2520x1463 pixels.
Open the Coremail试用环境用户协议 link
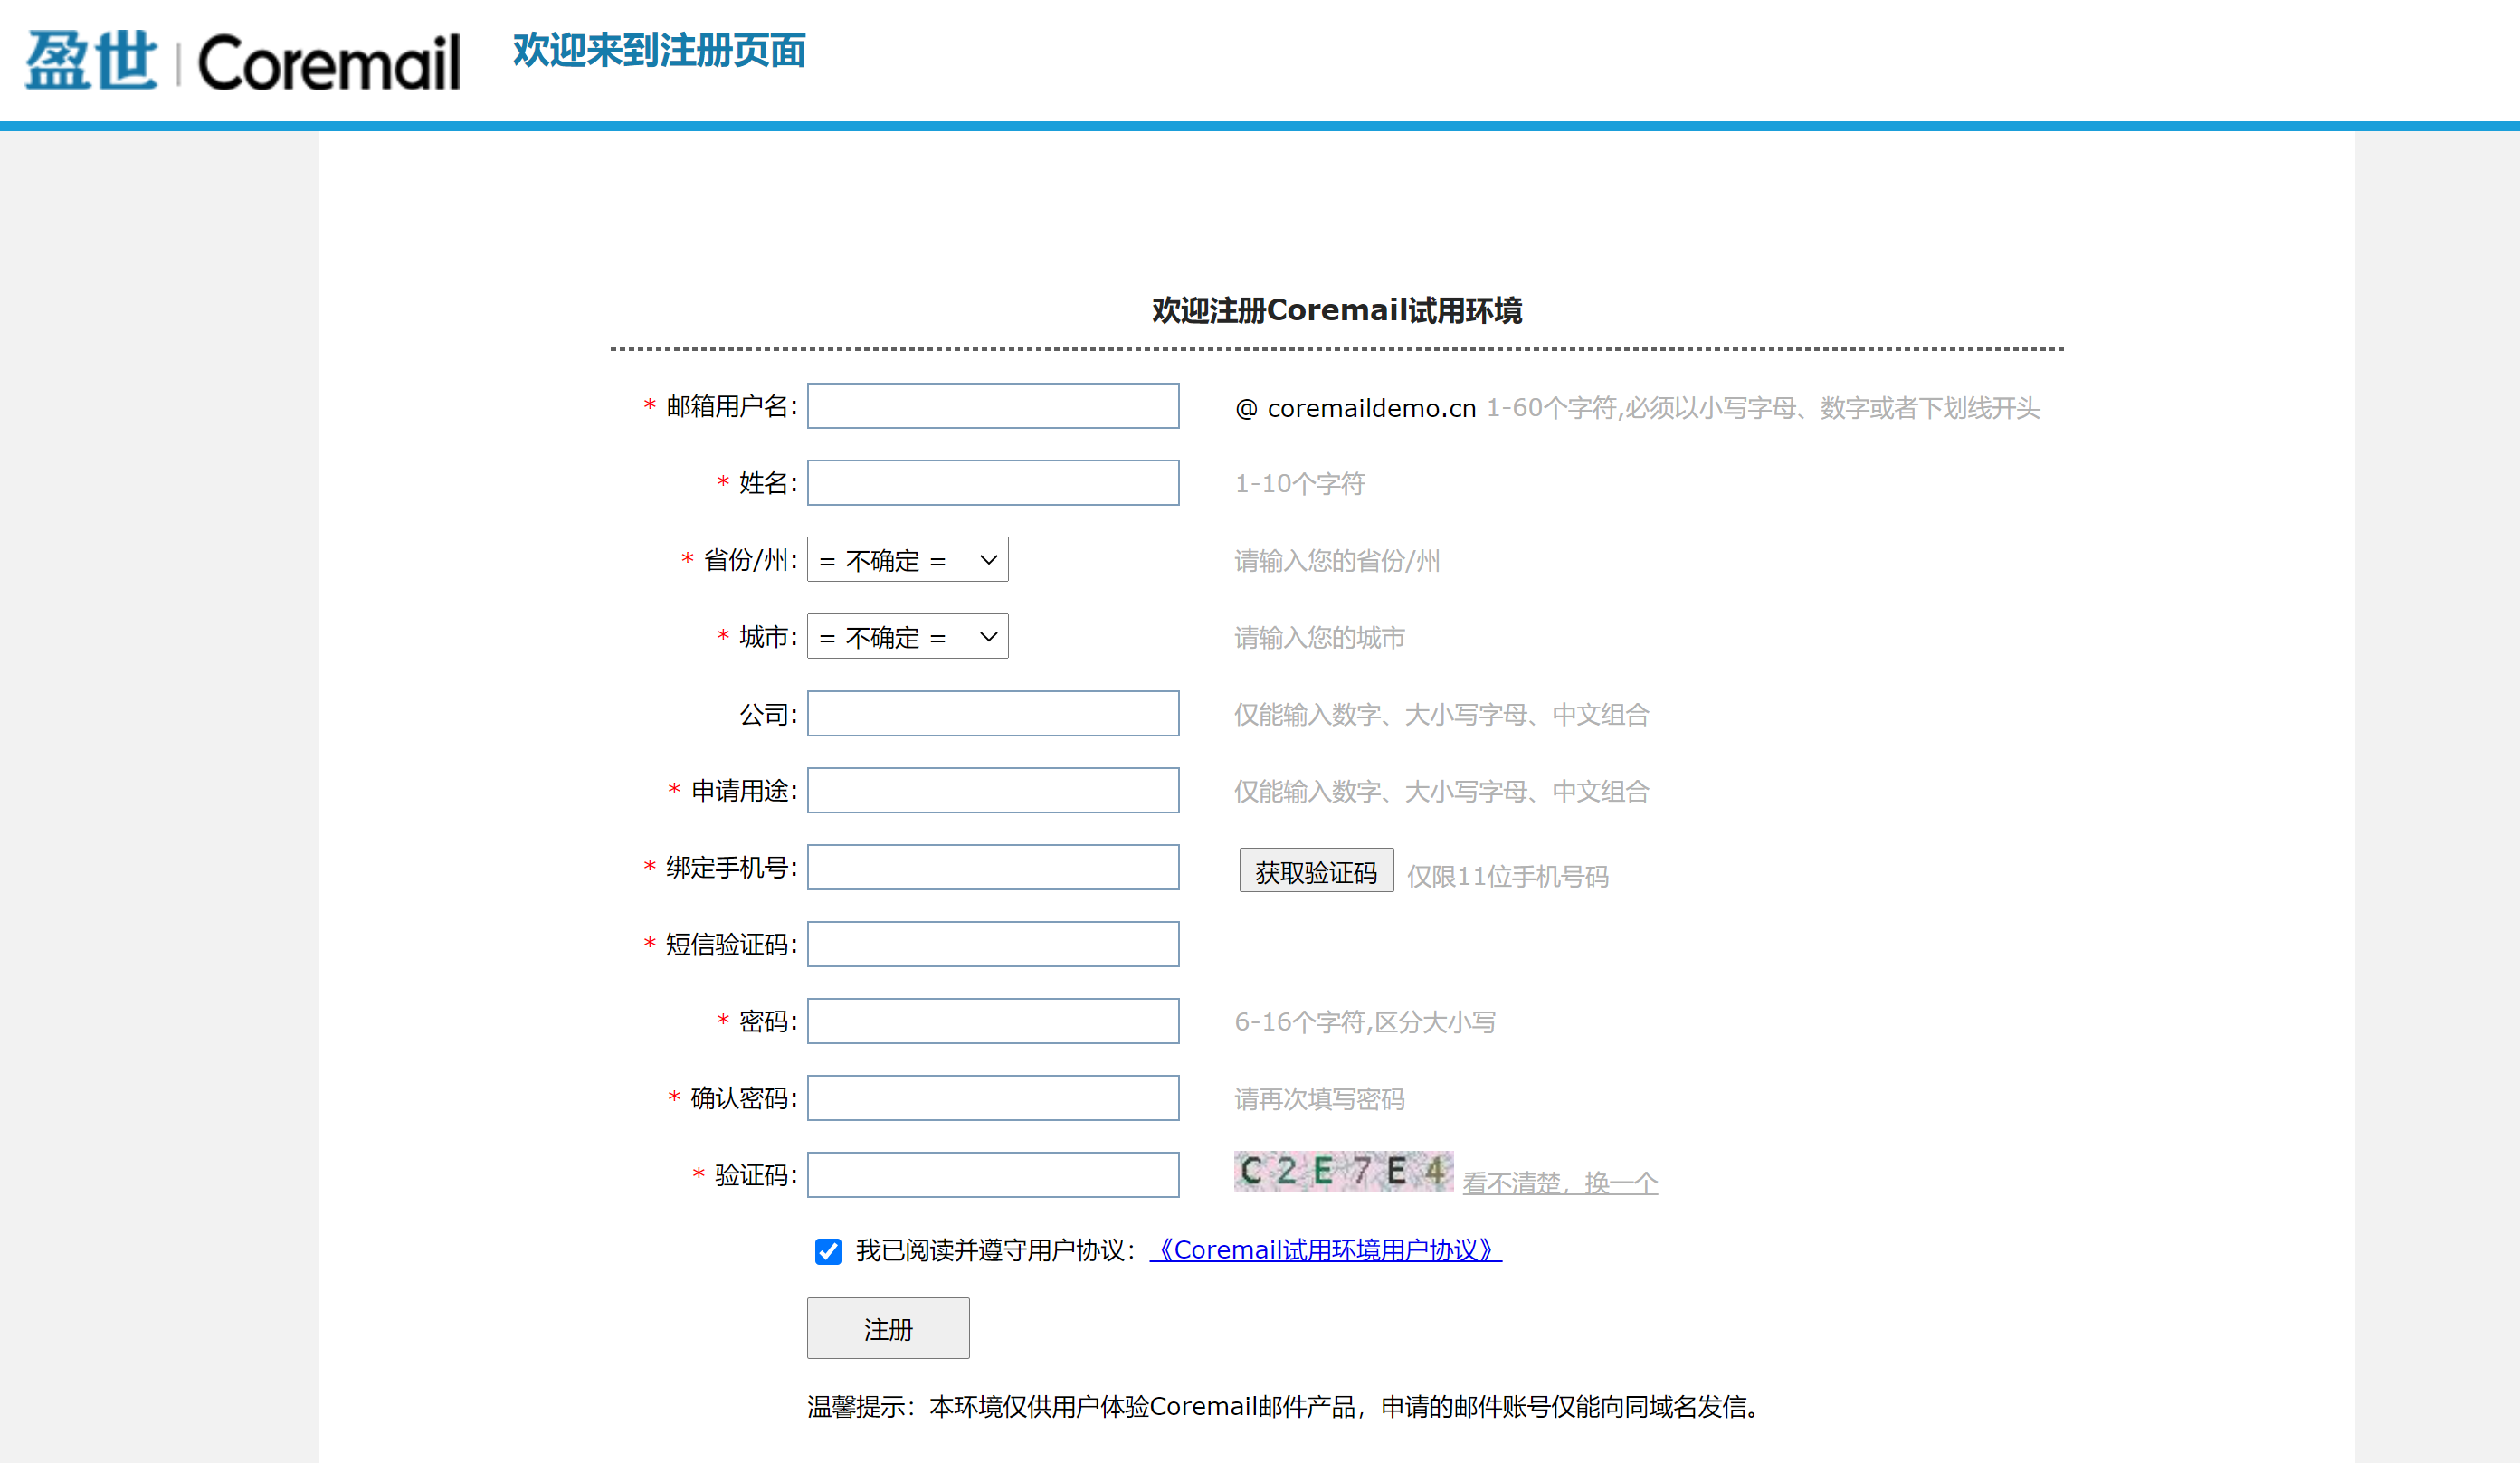click(1325, 1250)
